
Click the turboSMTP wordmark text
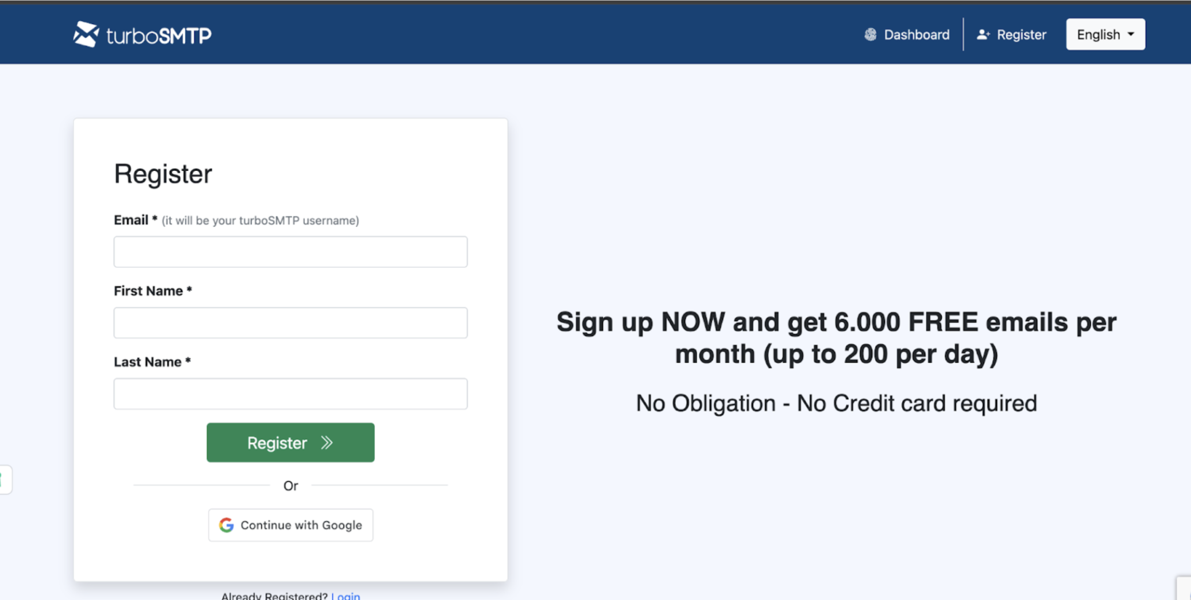coord(159,36)
